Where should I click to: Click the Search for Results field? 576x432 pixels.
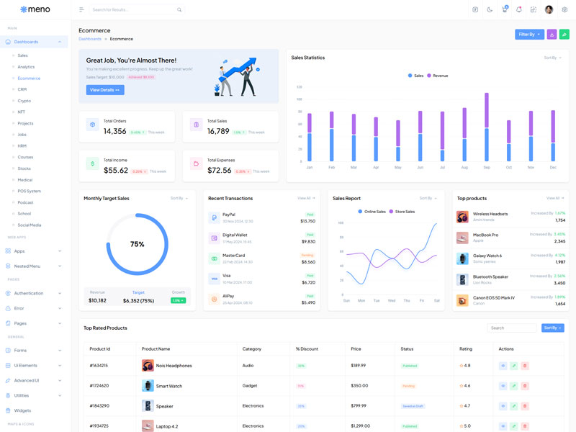point(133,10)
